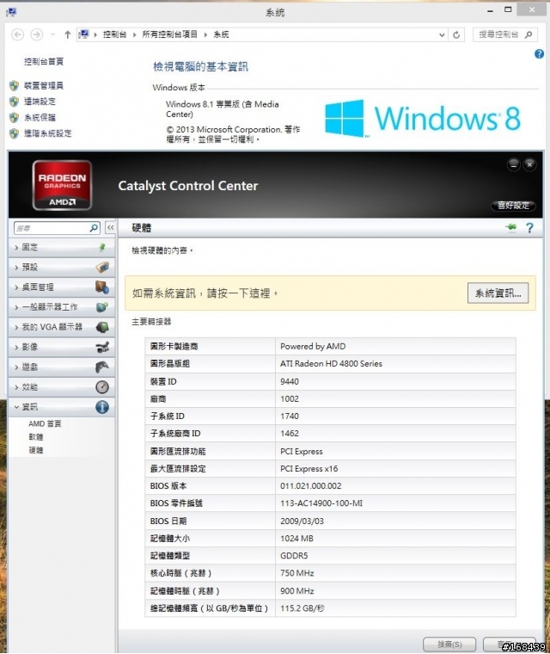
Task: Expand the 影像 category
Action: (61, 347)
